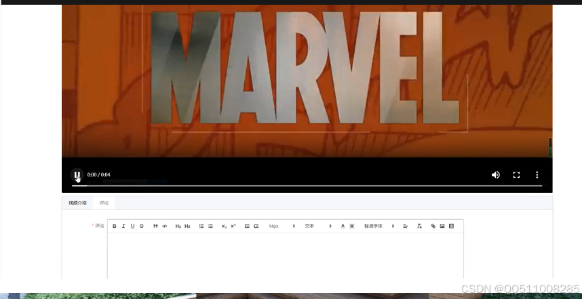Open the background color picker
The image size is (582, 299).
(x=352, y=226)
